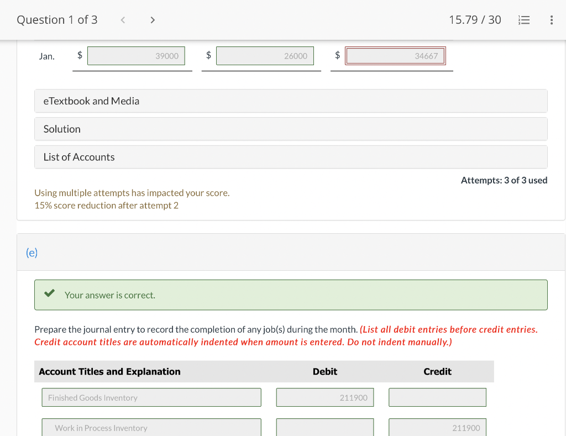Click the credit field showing 211900
Image resolution: width=566 pixels, height=436 pixels.
click(x=438, y=427)
